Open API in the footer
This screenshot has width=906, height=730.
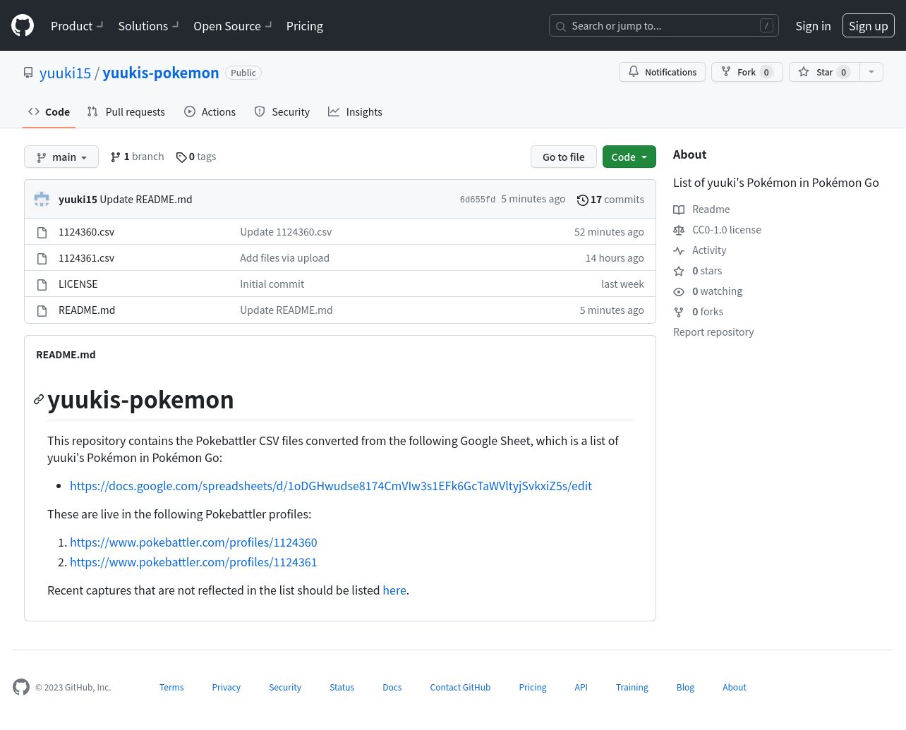[x=581, y=688]
